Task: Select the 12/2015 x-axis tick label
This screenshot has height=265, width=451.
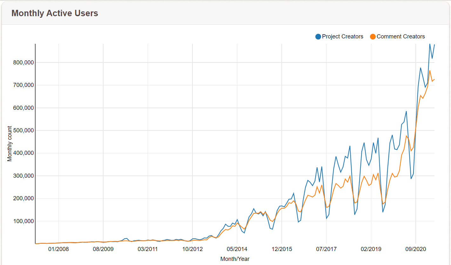Action: [282, 249]
